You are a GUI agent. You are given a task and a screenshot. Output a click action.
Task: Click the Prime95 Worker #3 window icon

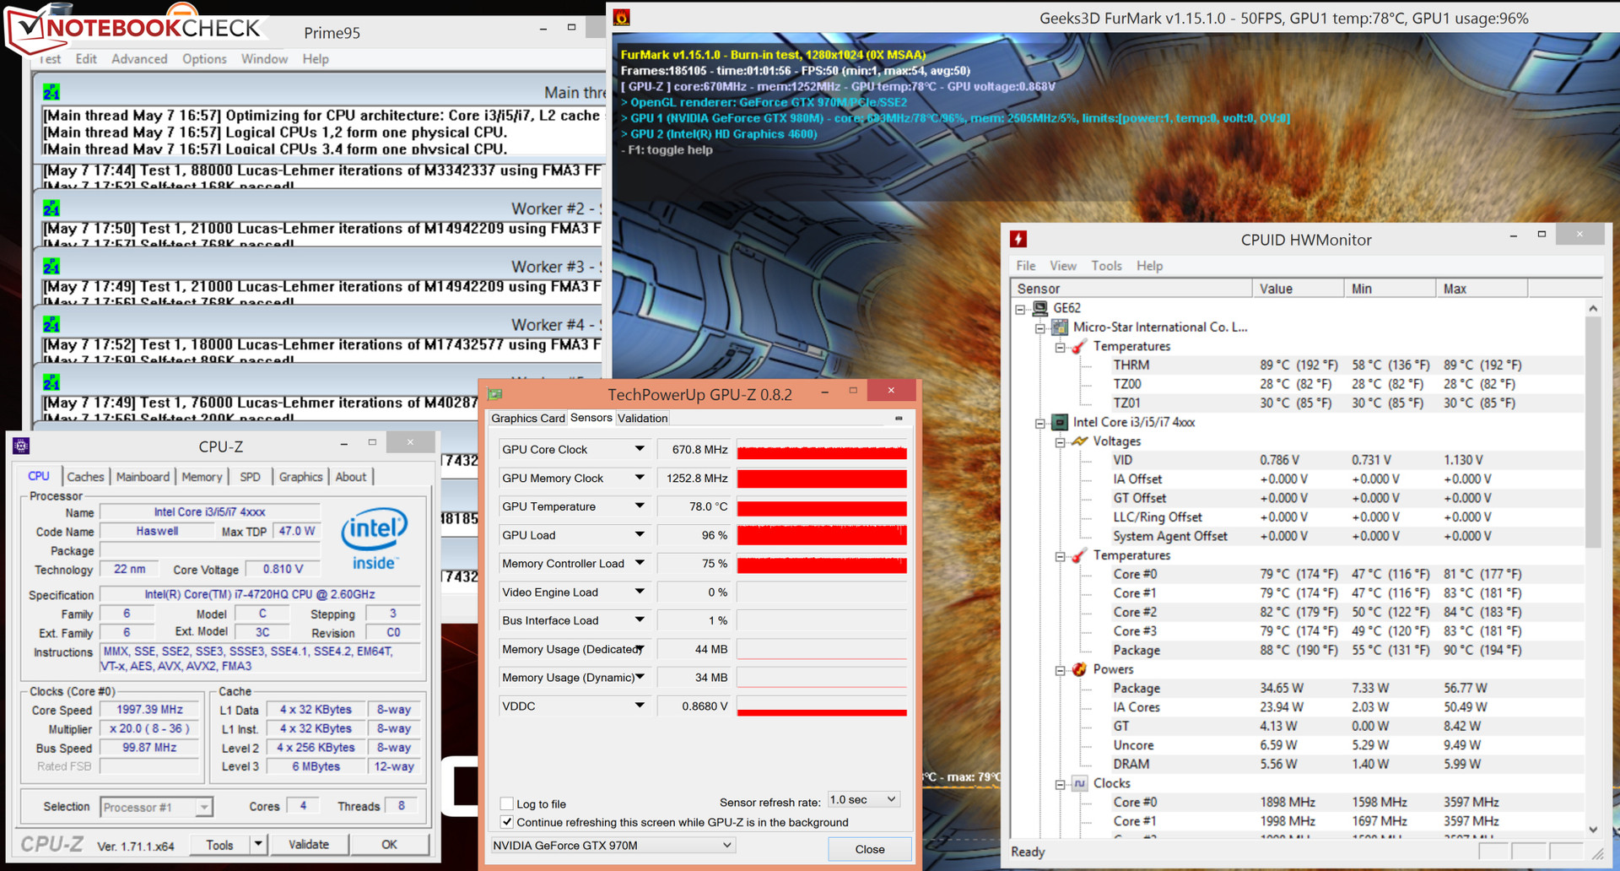tap(51, 266)
